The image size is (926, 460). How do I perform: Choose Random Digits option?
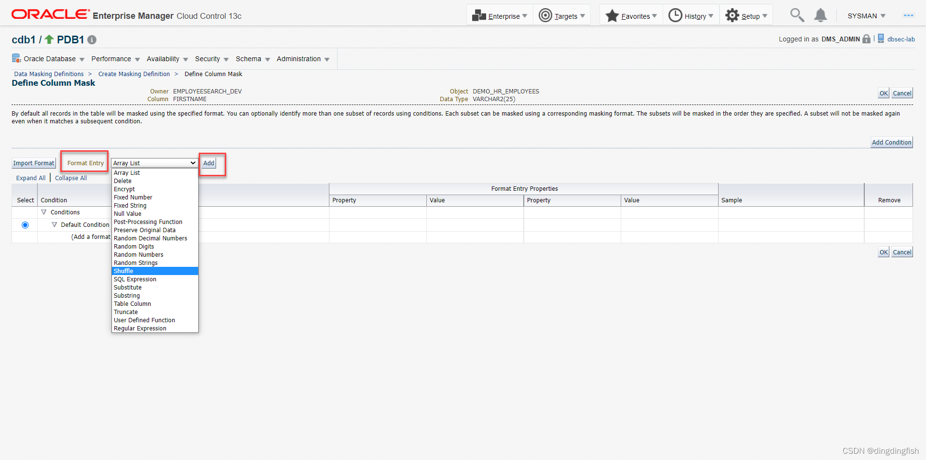155,247
